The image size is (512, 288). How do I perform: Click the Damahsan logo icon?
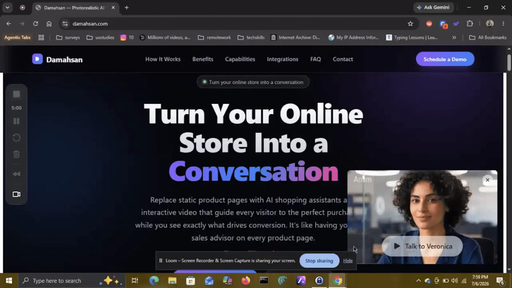click(x=37, y=59)
